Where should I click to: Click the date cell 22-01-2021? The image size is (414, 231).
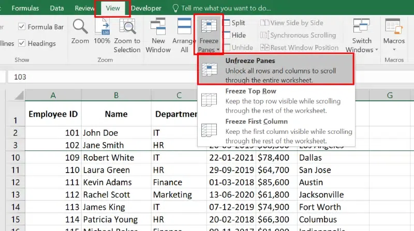click(x=231, y=158)
